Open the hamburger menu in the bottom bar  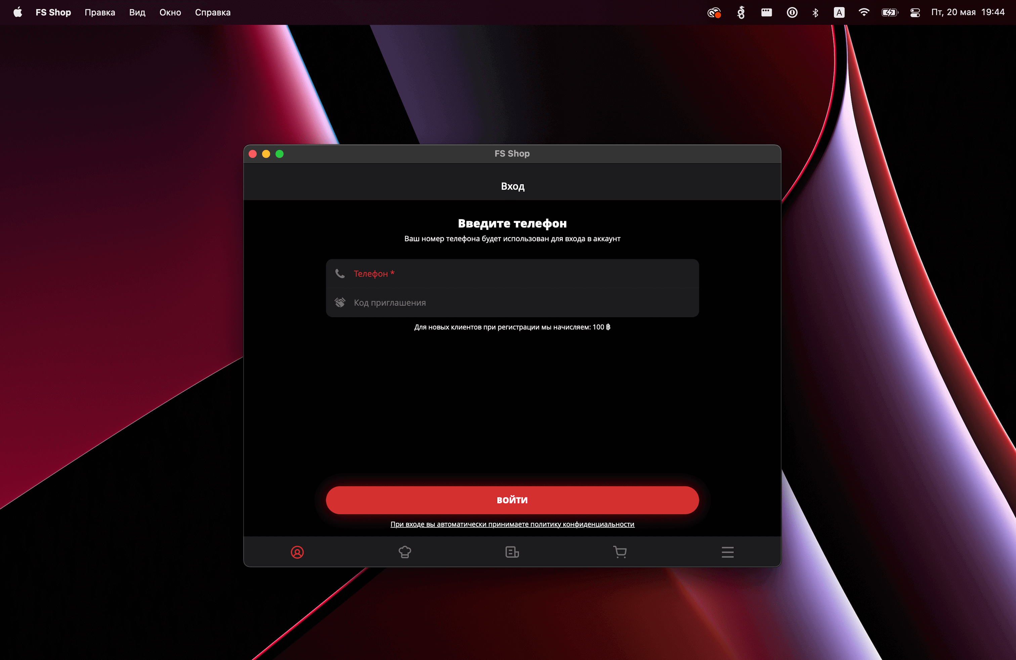pyautogui.click(x=727, y=552)
